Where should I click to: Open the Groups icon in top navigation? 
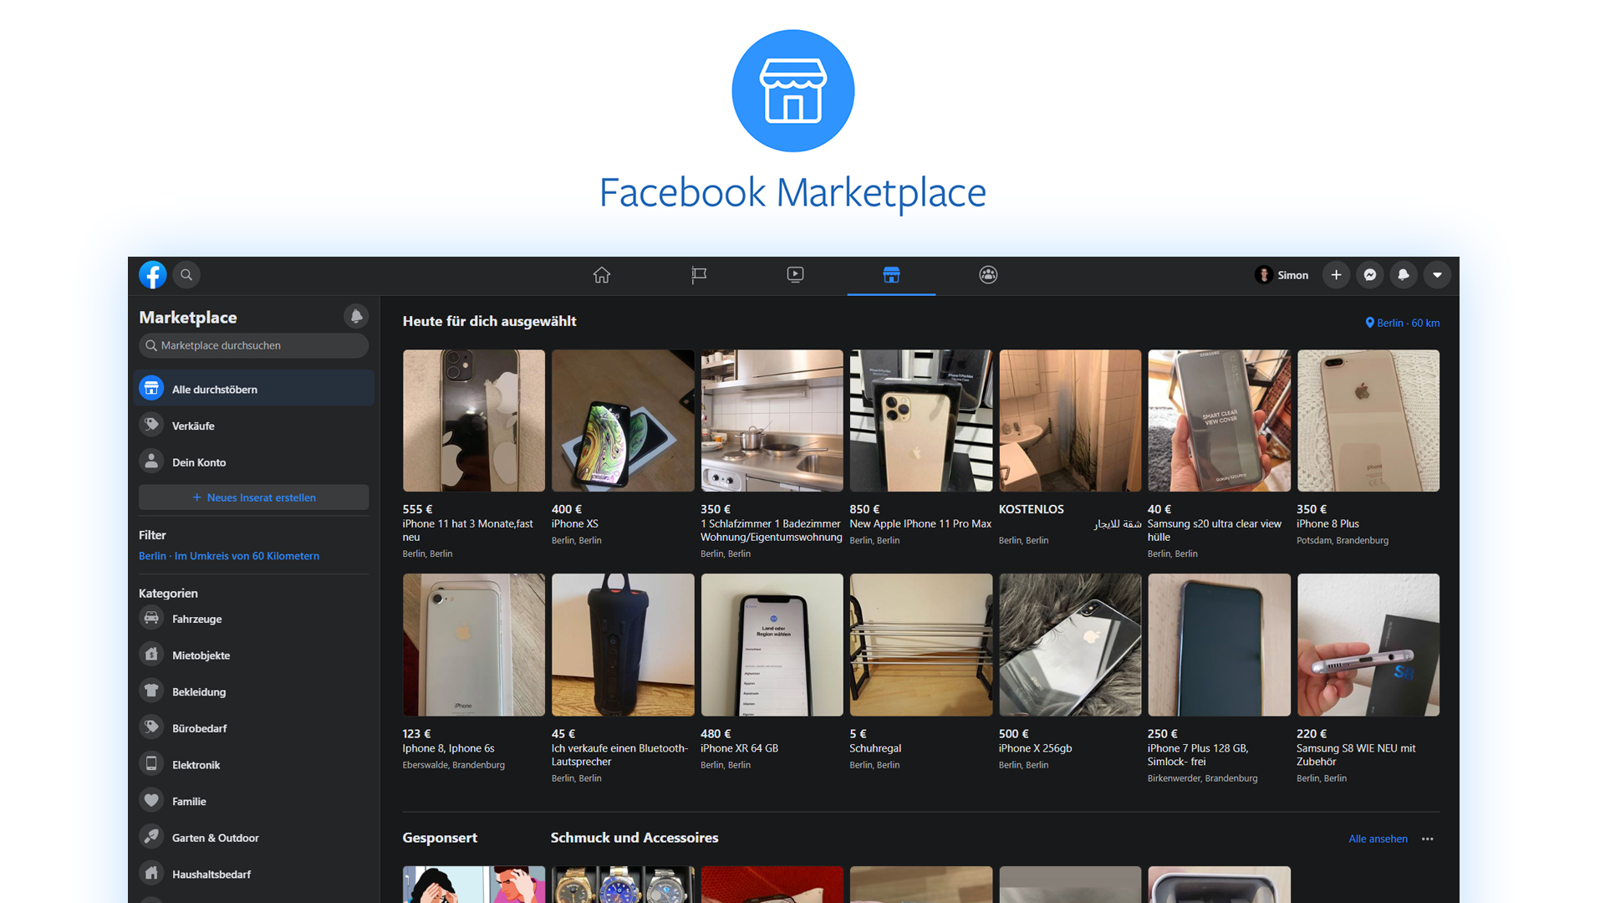pos(987,274)
